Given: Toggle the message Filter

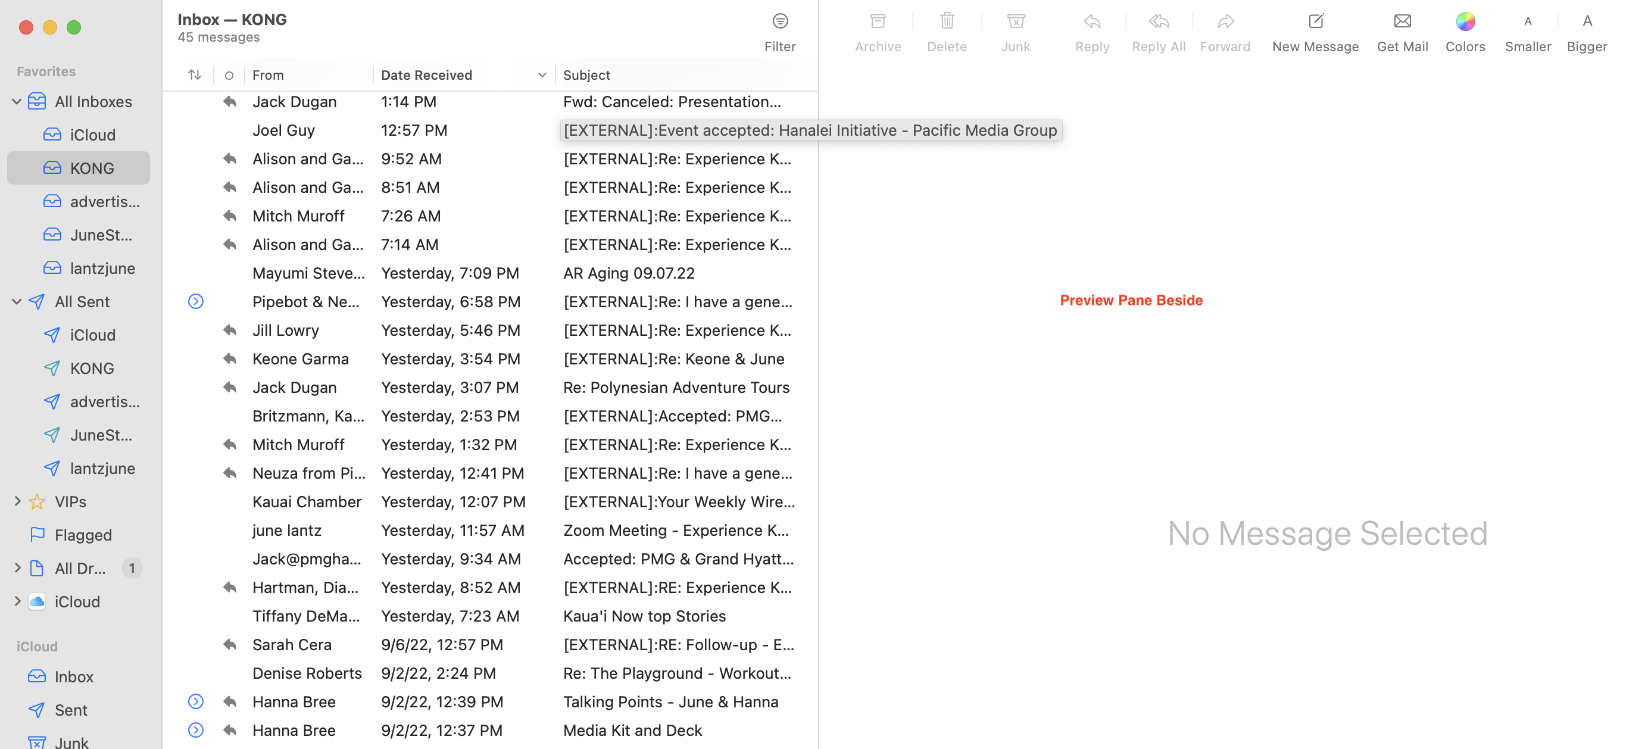Looking at the screenshot, I should click(x=779, y=22).
